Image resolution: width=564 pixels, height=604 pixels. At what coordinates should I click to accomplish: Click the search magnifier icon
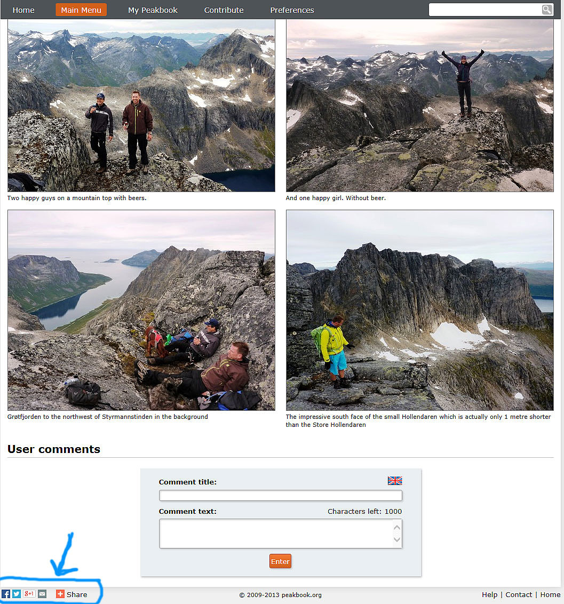547,10
